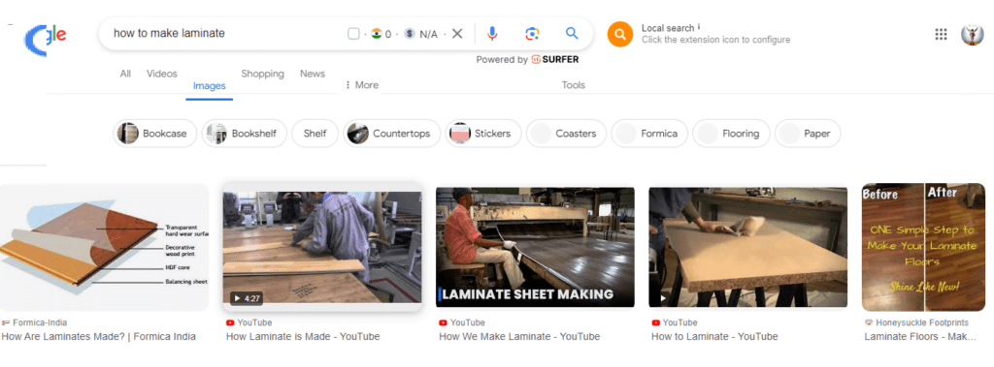Image resolution: width=994 pixels, height=367 pixels.
Task: Play the 4:27 How Laminate is Made video
Action: [x=322, y=247]
